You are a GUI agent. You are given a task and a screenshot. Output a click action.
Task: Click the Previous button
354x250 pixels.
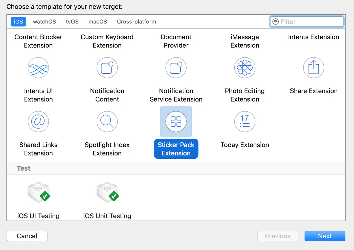pyautogui.click(x=278, y=236)
